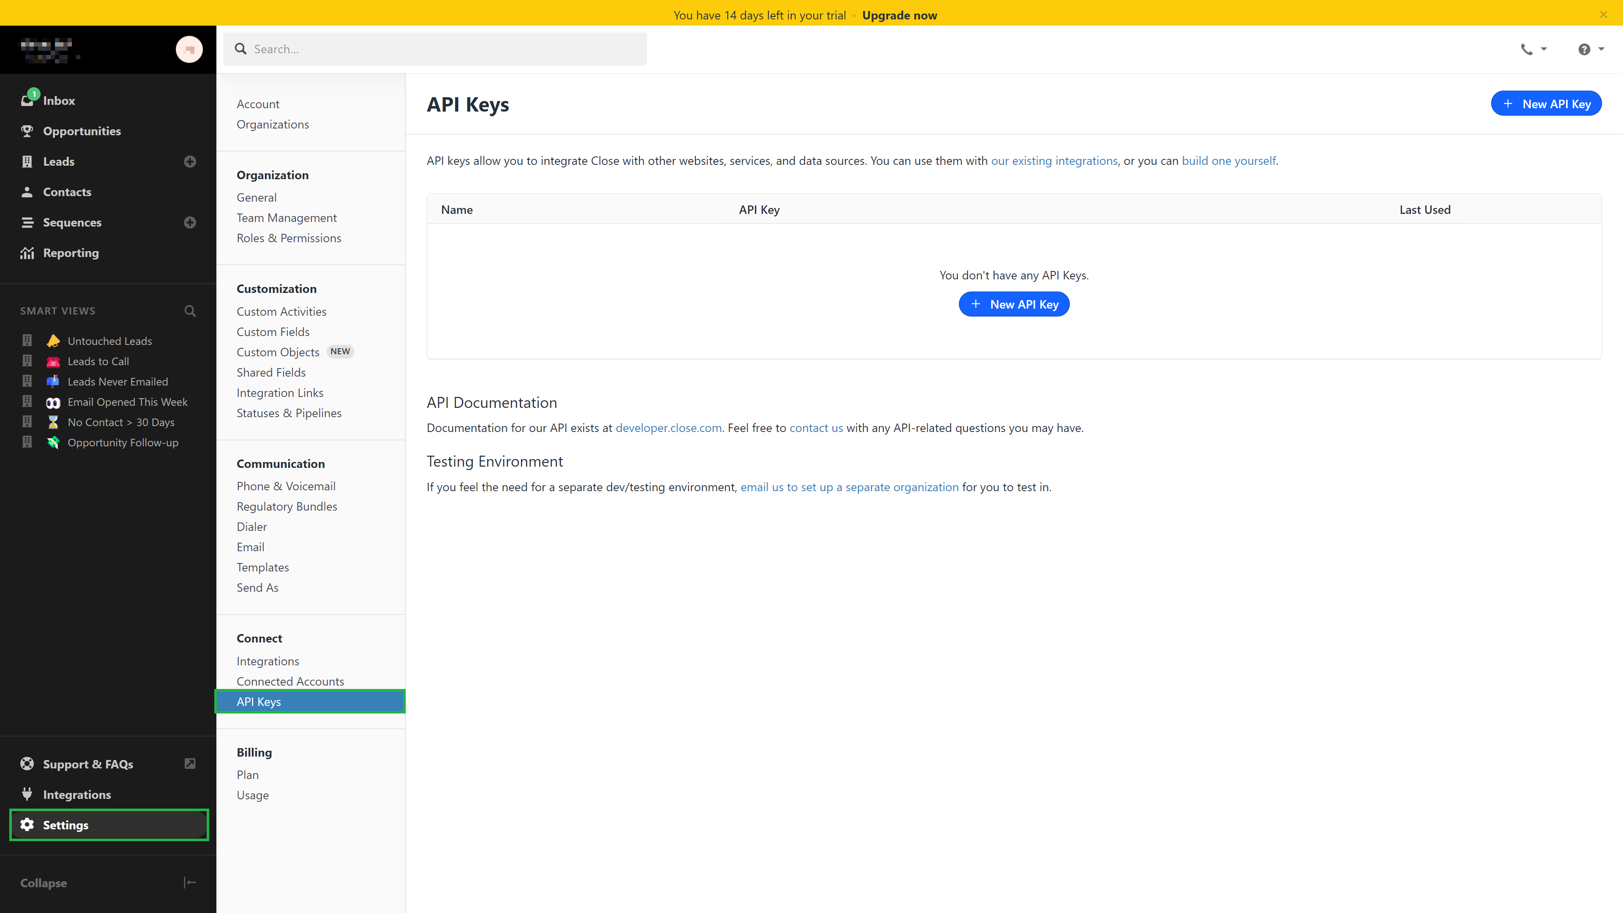Open the billing Plan page
This screenshot has height=913, width=1623.
[x=248, y=774]
